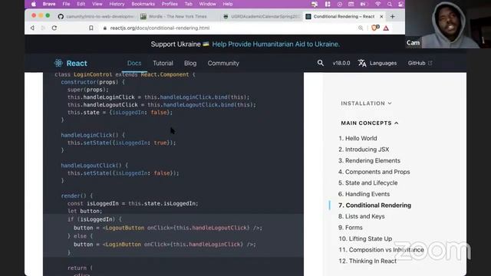Open 1. Hello World doc
Screen dimensions: 491x276
(x=358, y=138)
